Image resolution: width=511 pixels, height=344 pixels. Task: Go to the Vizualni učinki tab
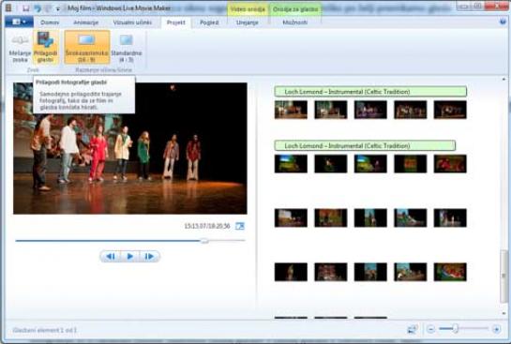click(x=132, y=22)
